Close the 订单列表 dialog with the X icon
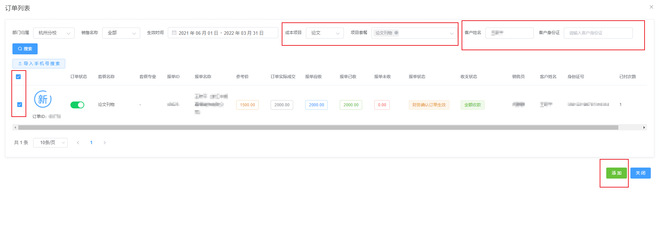 click(651, 7)
